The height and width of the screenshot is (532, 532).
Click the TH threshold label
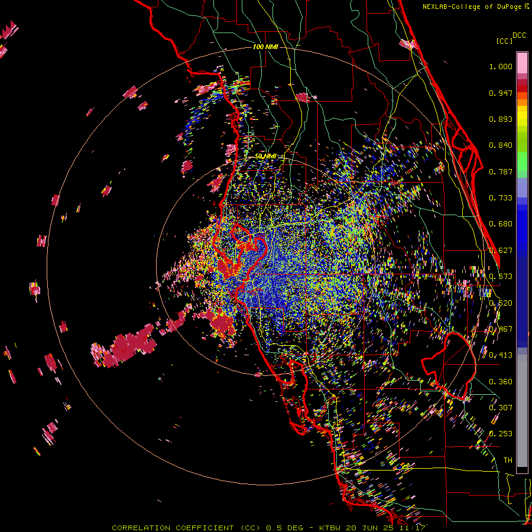tap(508, 460)
